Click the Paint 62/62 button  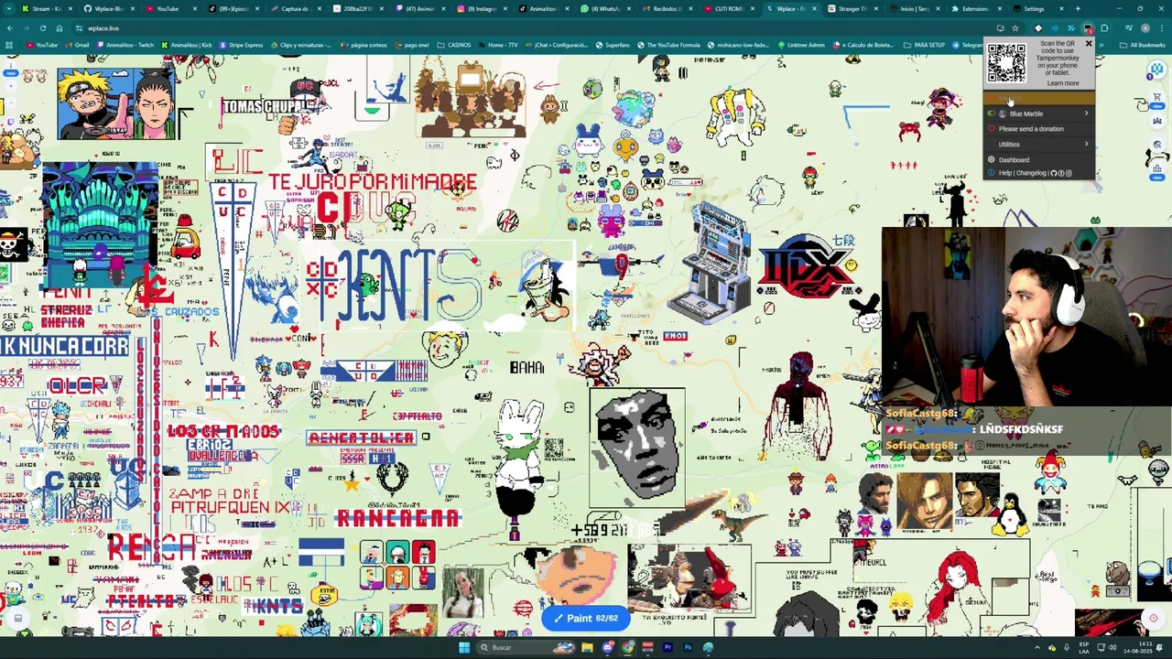(x=586, y=618)
